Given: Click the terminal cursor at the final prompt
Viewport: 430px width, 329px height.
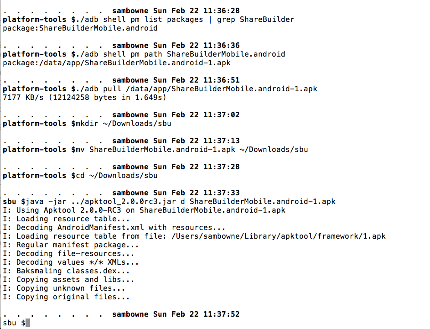Looking at the screenshot, I should pos(28,323).
